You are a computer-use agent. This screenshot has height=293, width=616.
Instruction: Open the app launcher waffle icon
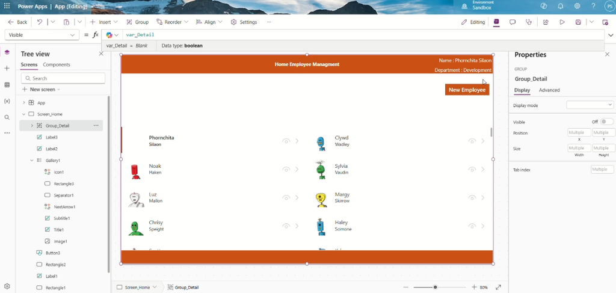pos(7,6)
